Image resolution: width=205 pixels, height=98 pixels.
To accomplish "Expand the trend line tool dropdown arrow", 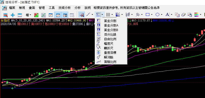I will coord(92,15).
